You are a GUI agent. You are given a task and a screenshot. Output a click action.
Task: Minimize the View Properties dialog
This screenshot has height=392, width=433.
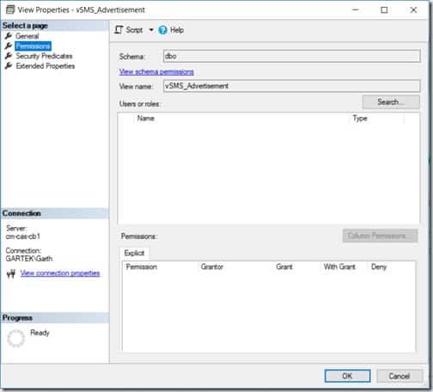(x=356, y=10)
